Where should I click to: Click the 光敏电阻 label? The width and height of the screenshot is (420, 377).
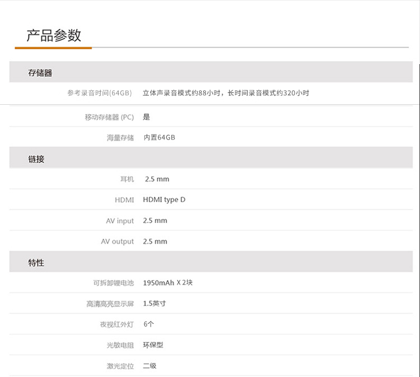click(120, 345)
